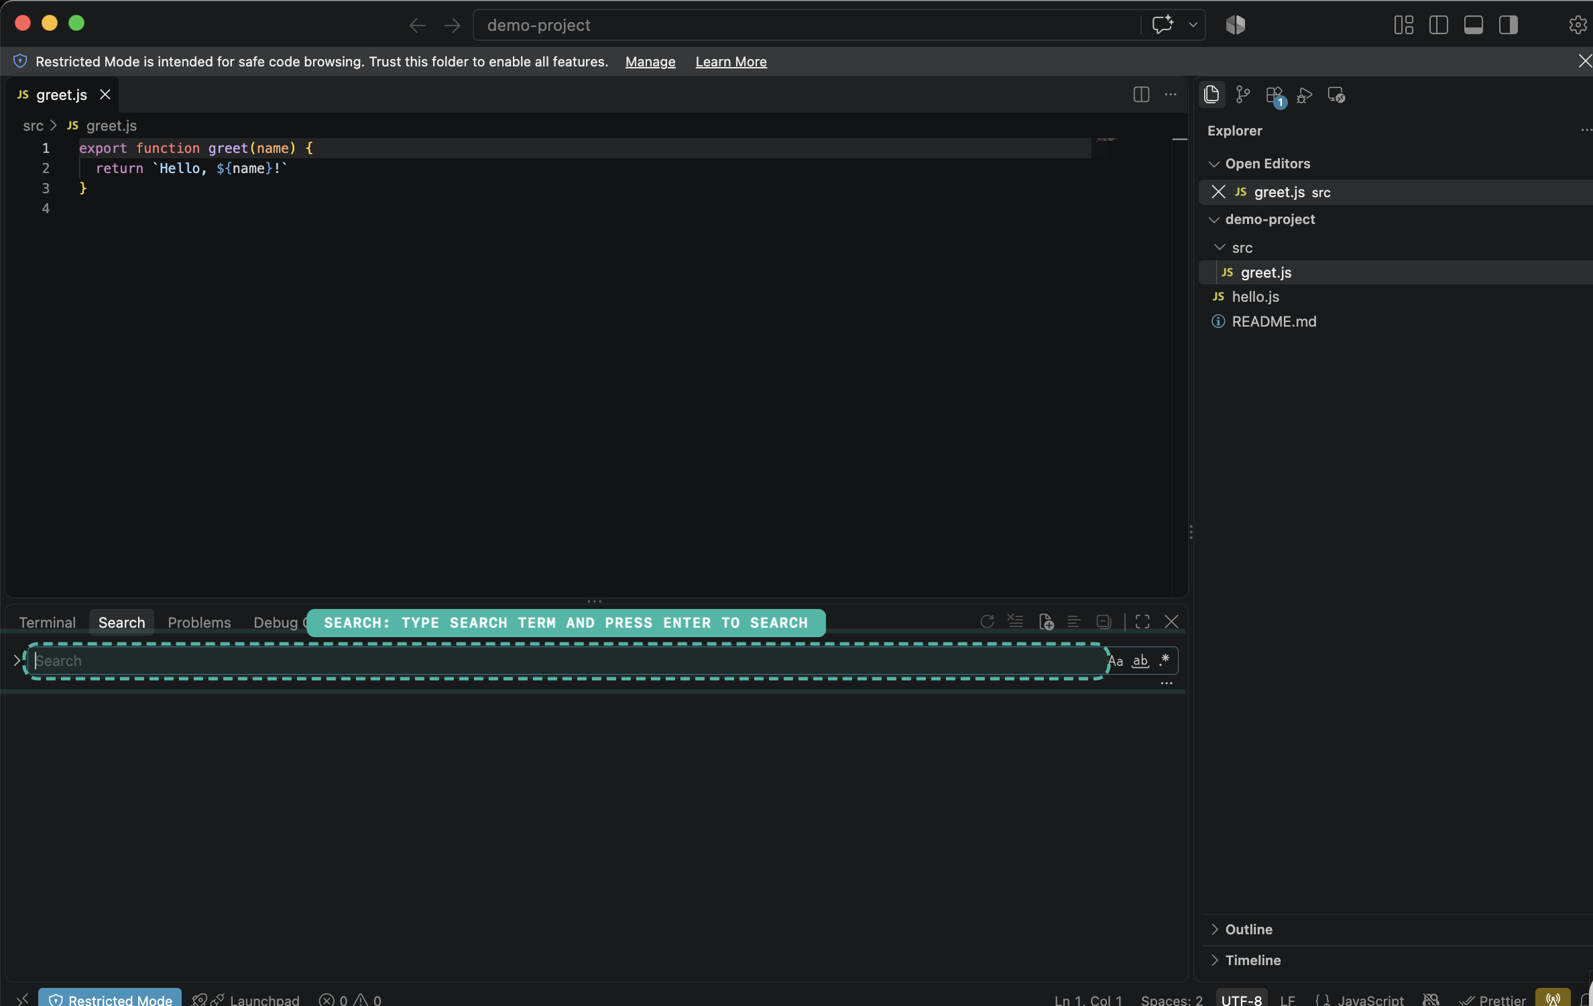Click the Prettier status bar item

click(x=1493, y=999)
